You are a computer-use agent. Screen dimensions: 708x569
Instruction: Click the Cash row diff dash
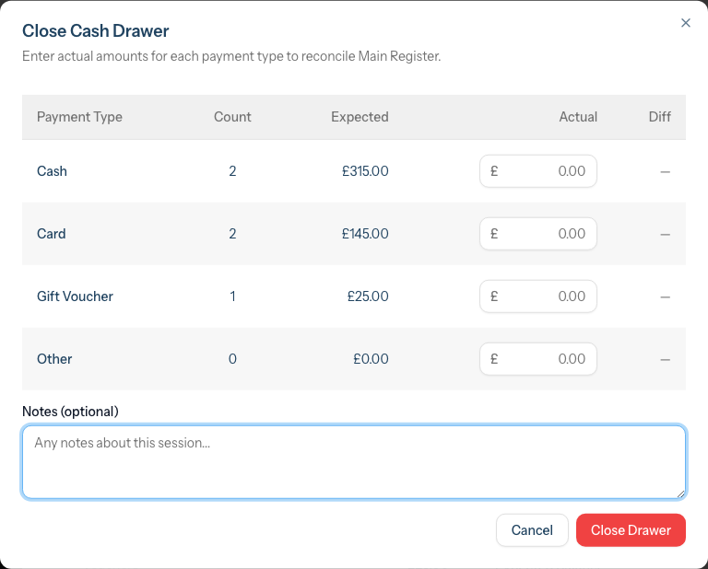pos(665,172)
